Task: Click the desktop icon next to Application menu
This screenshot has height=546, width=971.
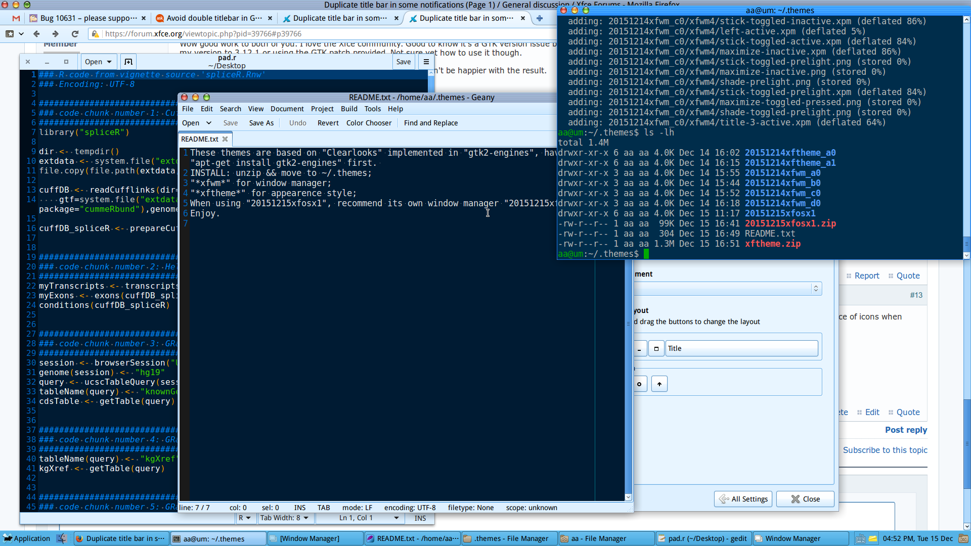Action: pyautogui.click(x=62, y=538)
